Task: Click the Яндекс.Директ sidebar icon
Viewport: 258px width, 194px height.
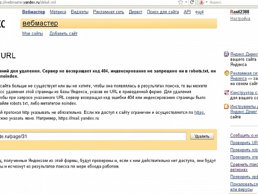Action: coord(227,54)
